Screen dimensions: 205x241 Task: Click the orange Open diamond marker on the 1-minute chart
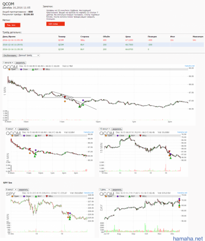[x=65, y=101]
